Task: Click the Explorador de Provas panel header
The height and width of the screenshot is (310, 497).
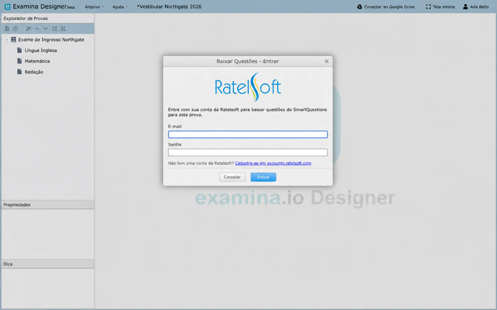Action: point(48,18)
